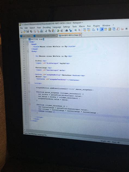
Task: Click the Close document toolbar icon
Action: pyautogui.click(x=35, y=31)
